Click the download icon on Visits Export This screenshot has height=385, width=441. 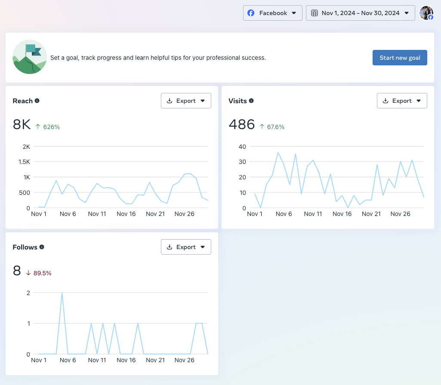(385, 101)
